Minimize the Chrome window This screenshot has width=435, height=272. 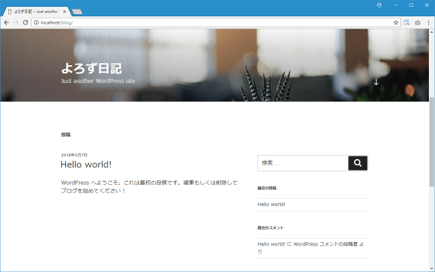[396, 5]
